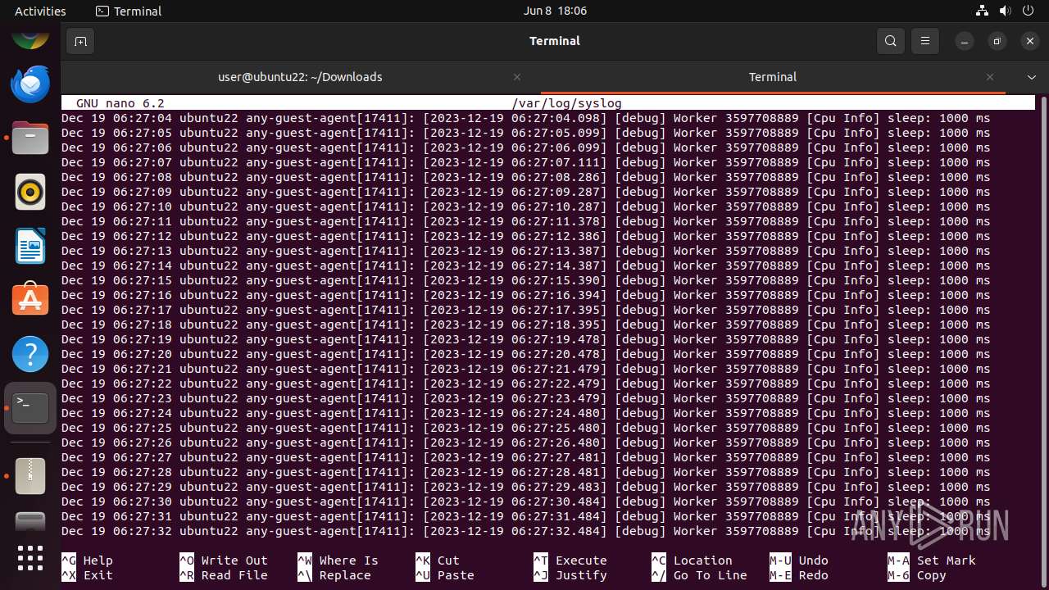1049x590 pixels.
Task: Open the terminal search icon
Action: coord(891,41)
